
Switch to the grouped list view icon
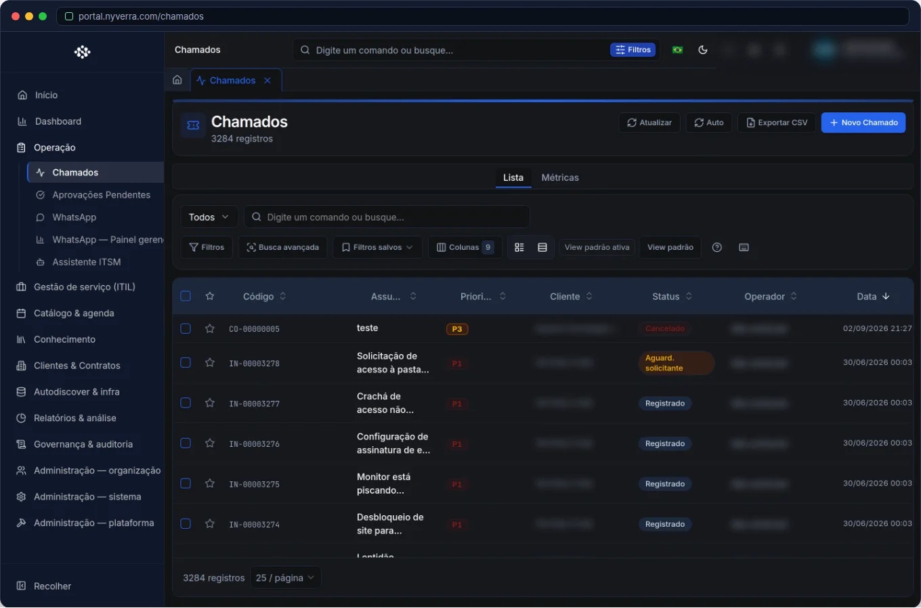click(519, 248)
